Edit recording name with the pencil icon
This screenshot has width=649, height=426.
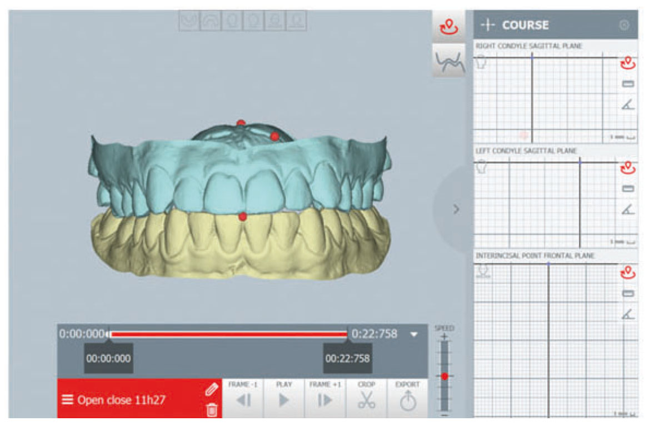coord(211,389)
